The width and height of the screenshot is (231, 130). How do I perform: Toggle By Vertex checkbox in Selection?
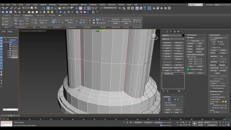(165, 103)
